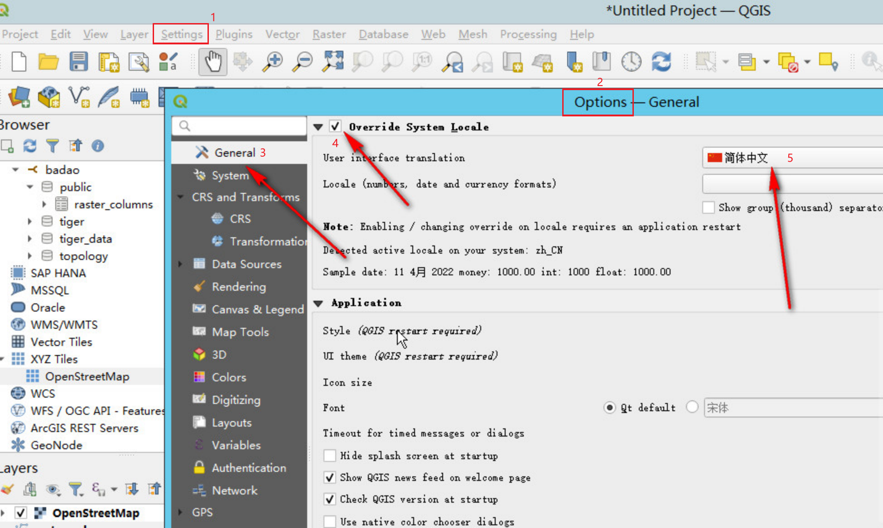
Task: Click New Temporary Scratch Layer icon
Action: 139,97
